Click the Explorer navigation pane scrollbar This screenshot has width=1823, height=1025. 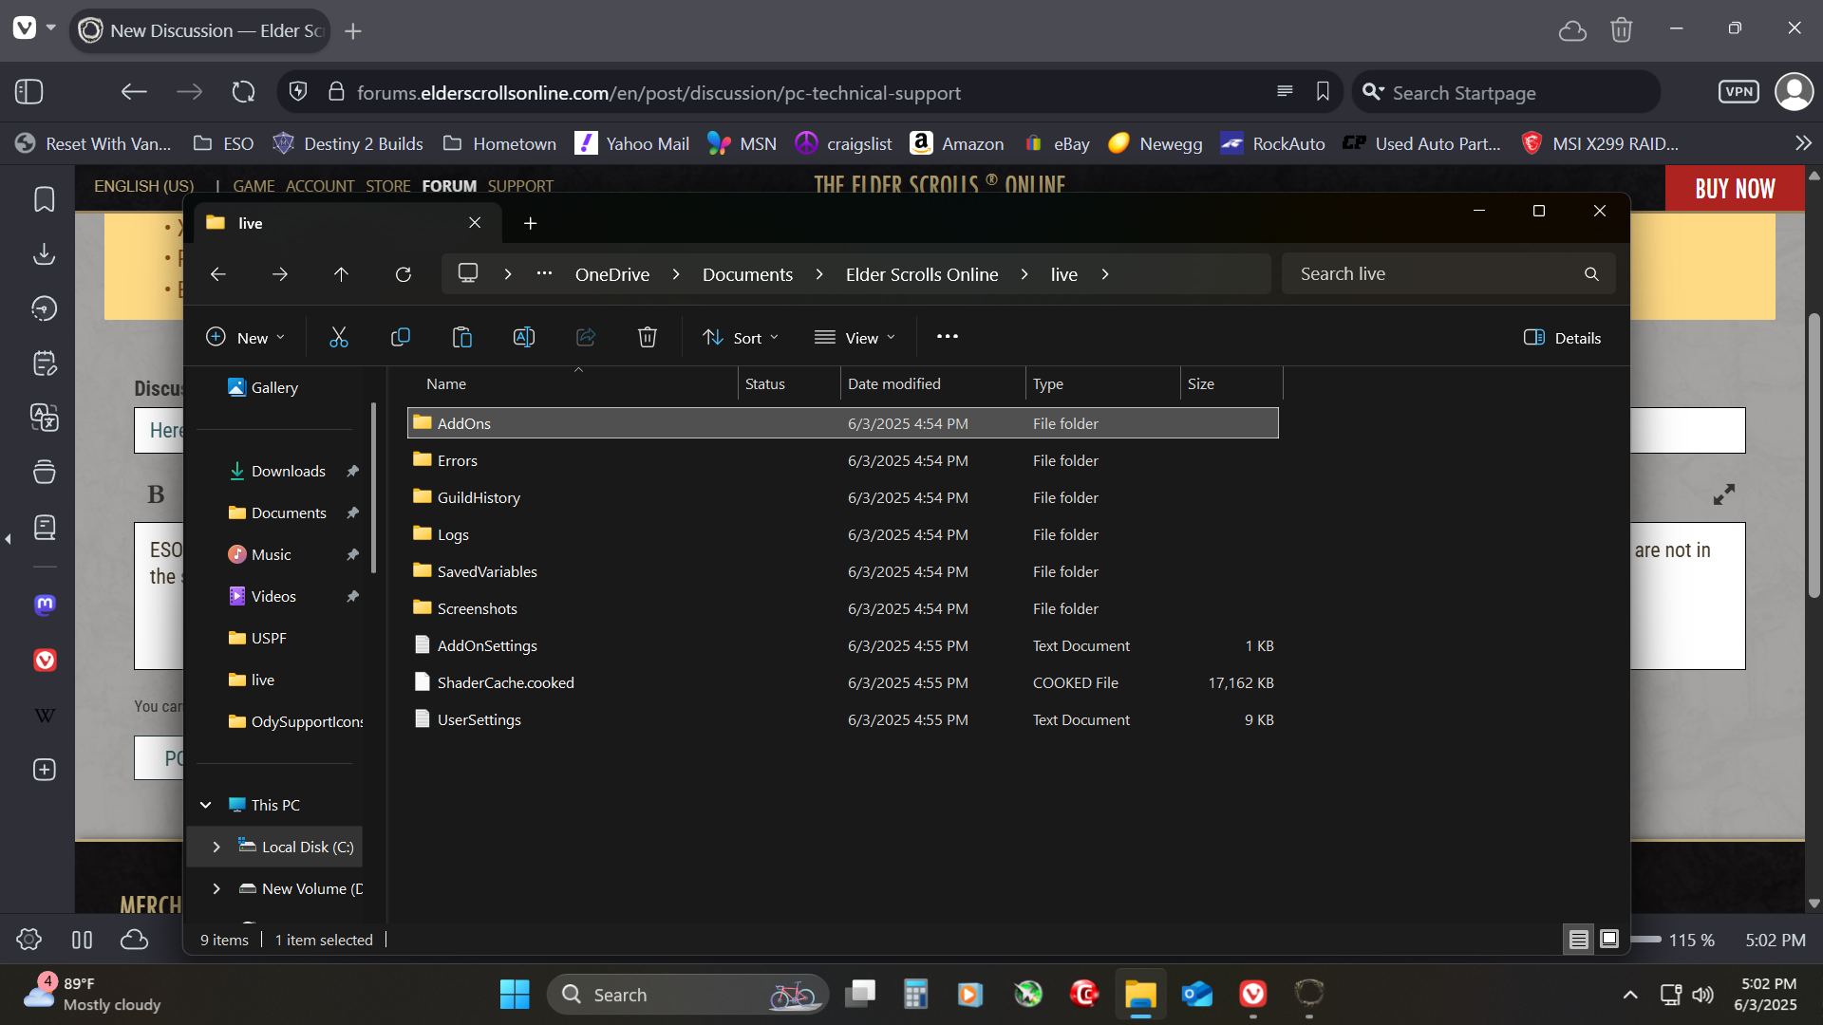click(374, 489)
